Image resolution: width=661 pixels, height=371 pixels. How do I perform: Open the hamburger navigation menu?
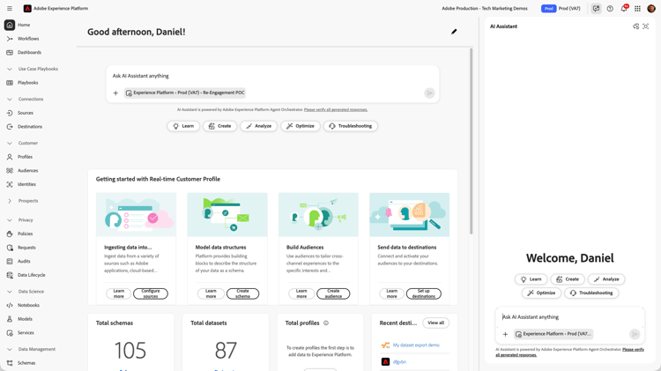10,9
